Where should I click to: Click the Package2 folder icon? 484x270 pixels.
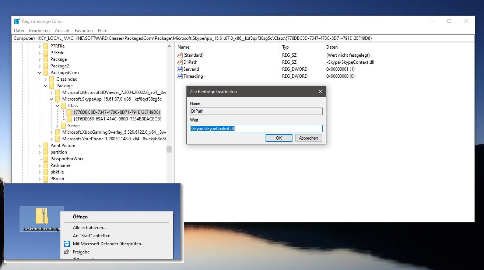46,66
